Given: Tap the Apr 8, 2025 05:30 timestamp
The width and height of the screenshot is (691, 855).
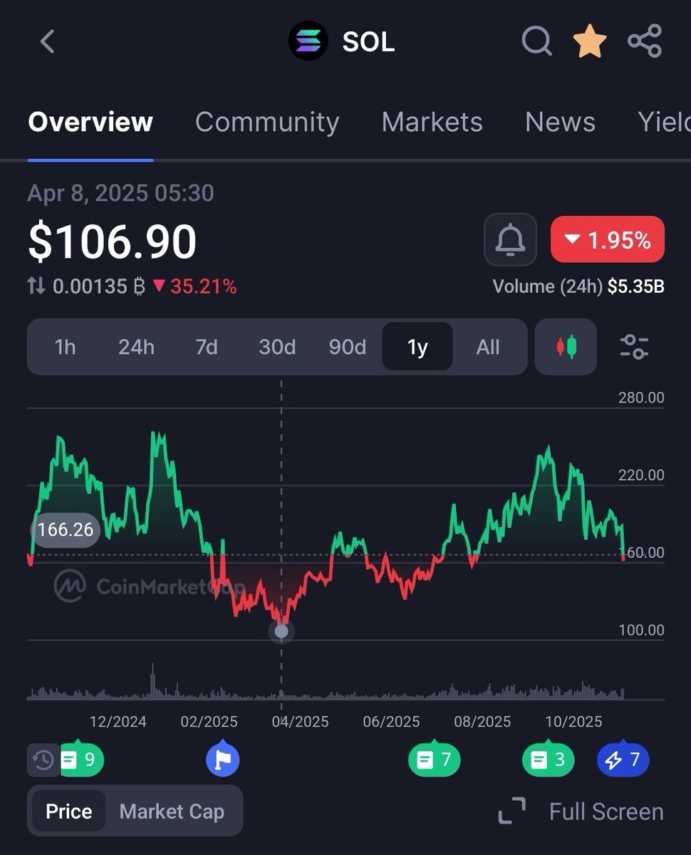Looking at the screenshot, I should [x=120, y=193].
